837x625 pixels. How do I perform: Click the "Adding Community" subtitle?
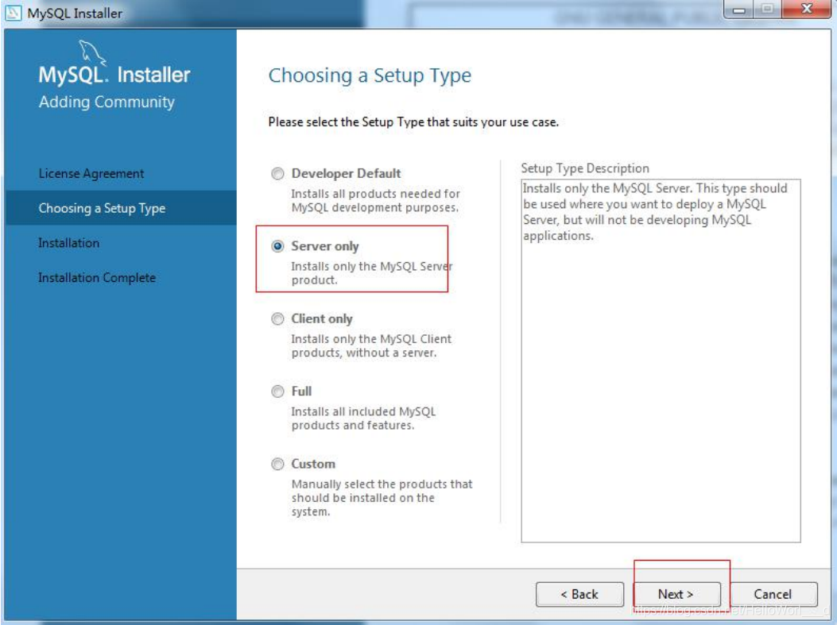(x=107, y=102)
